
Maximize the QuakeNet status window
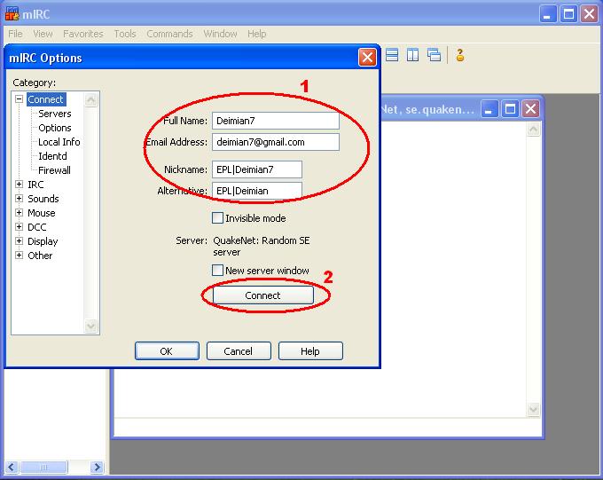click(x=510, y=109)
